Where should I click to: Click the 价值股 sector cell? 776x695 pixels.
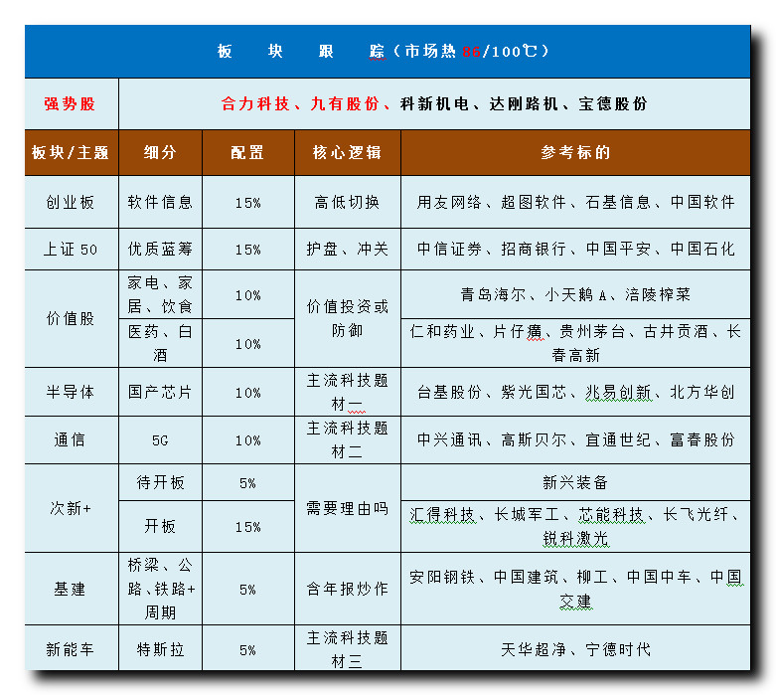click(x=71, y=319)
